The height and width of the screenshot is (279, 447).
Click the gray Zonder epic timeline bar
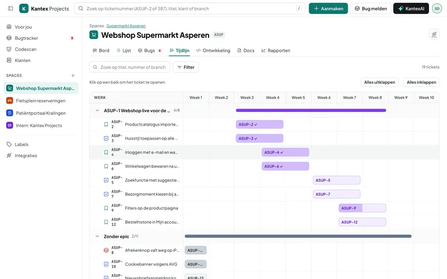298,236
